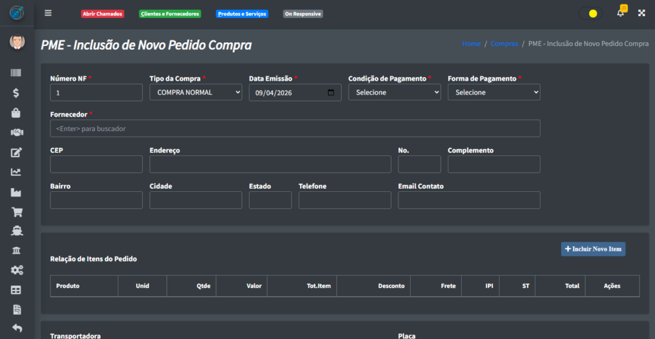The height and width of the screenshot is (339, 655).
Task: Open the Tipo da Compra dropdown
Action: pyautogui.click(x=196, y=92)
